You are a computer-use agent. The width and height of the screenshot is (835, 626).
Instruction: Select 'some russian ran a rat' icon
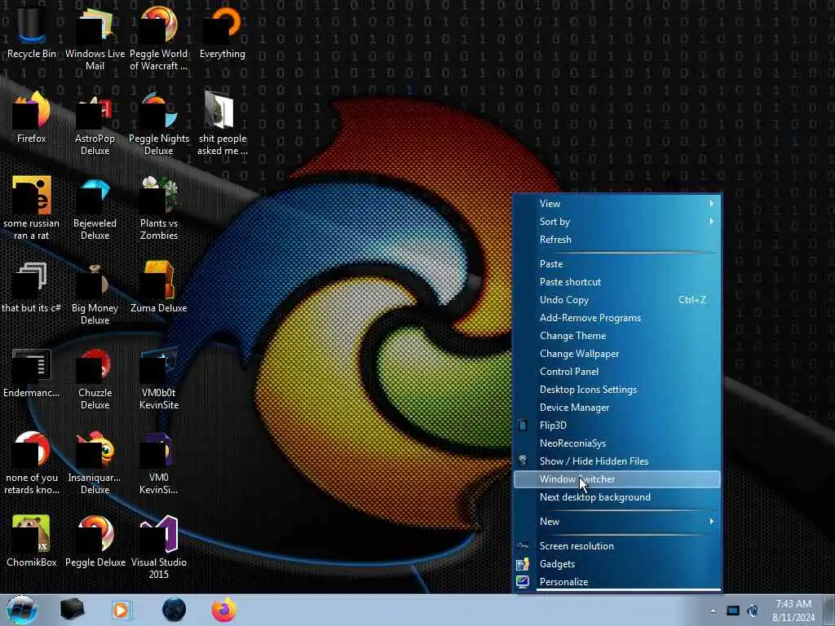click(32, 208)
